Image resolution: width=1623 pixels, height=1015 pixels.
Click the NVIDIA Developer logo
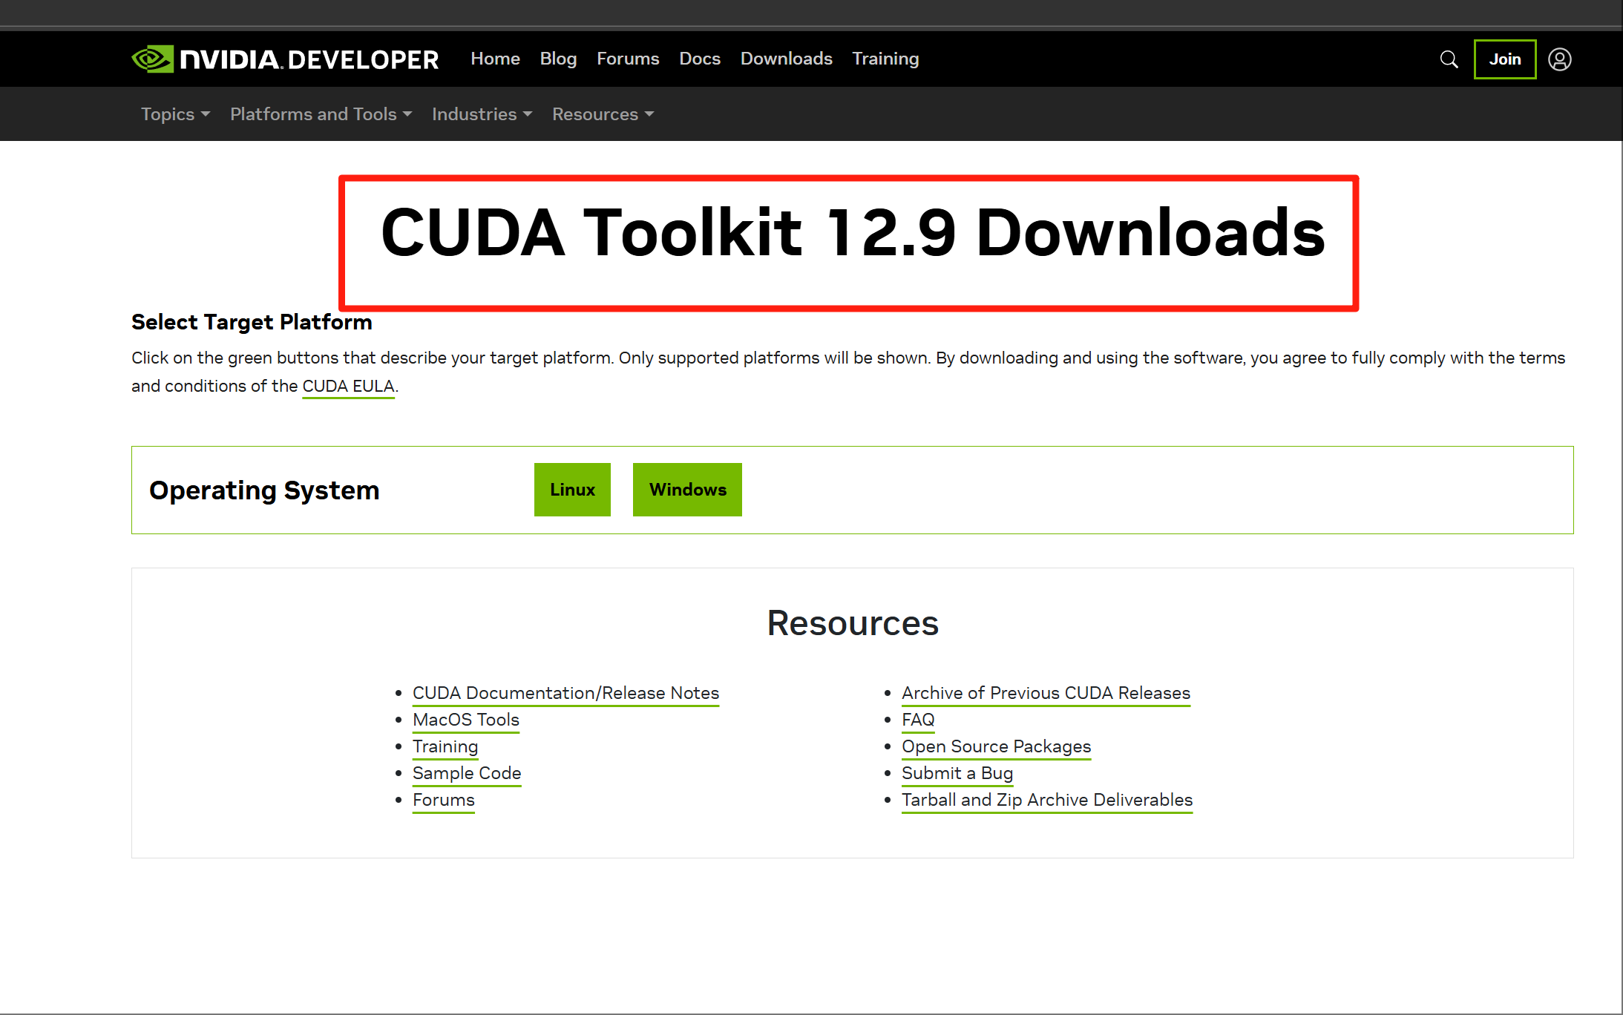point(285,59)
